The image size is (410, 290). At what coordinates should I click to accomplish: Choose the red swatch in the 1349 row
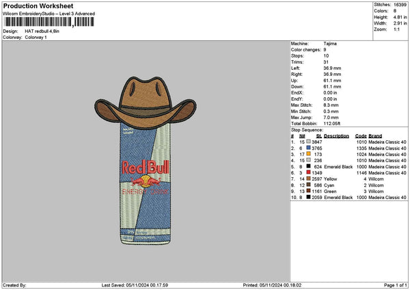(309, 172)
